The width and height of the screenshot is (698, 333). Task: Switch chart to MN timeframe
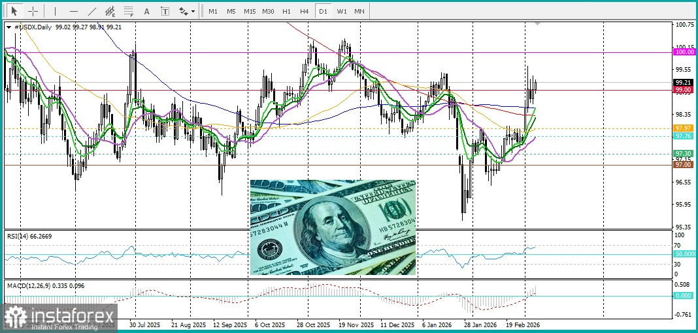[x=359, y=12]
